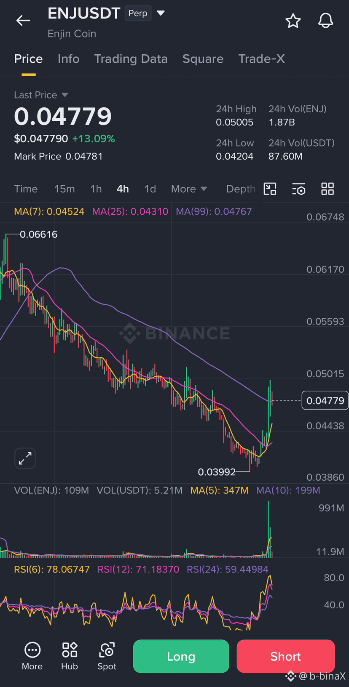Tap the 0.06616 high marker on chart
349x687 pixels.
[x=38, y=234]
